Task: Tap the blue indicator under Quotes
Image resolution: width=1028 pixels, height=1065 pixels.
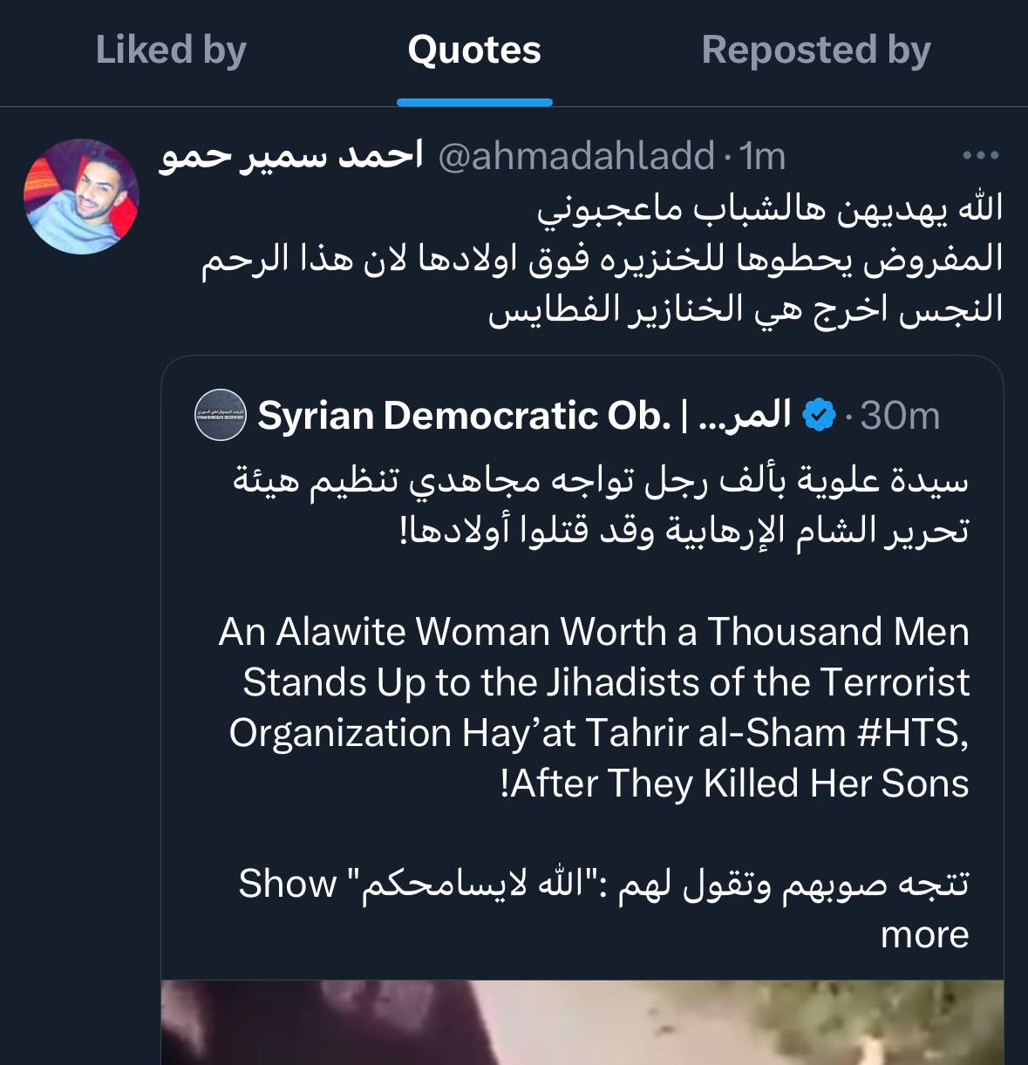Action: (x=474, y=103)
